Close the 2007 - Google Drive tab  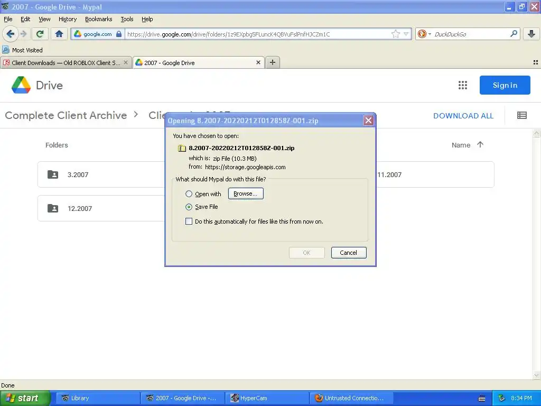(258, 62)
